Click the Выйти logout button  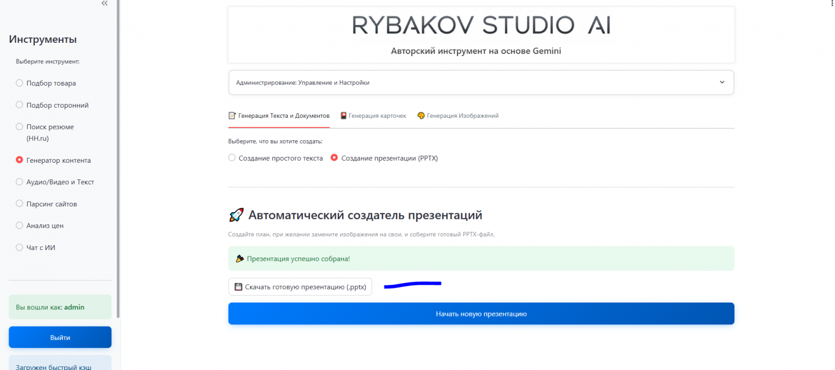pos(59,337)
